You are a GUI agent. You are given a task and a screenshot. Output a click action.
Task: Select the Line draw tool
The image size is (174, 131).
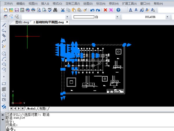coord(4,25)
